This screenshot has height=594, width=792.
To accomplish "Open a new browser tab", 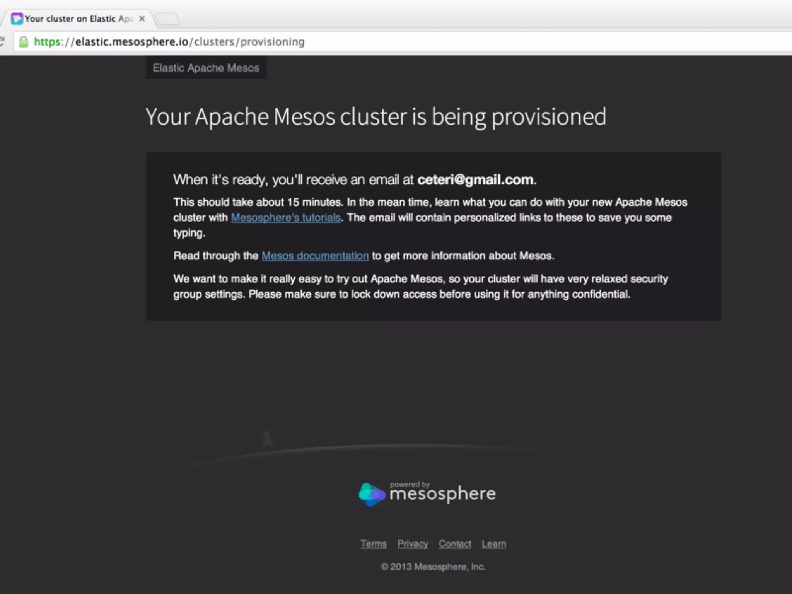I will pyautogui.click(x=167, y=18).
